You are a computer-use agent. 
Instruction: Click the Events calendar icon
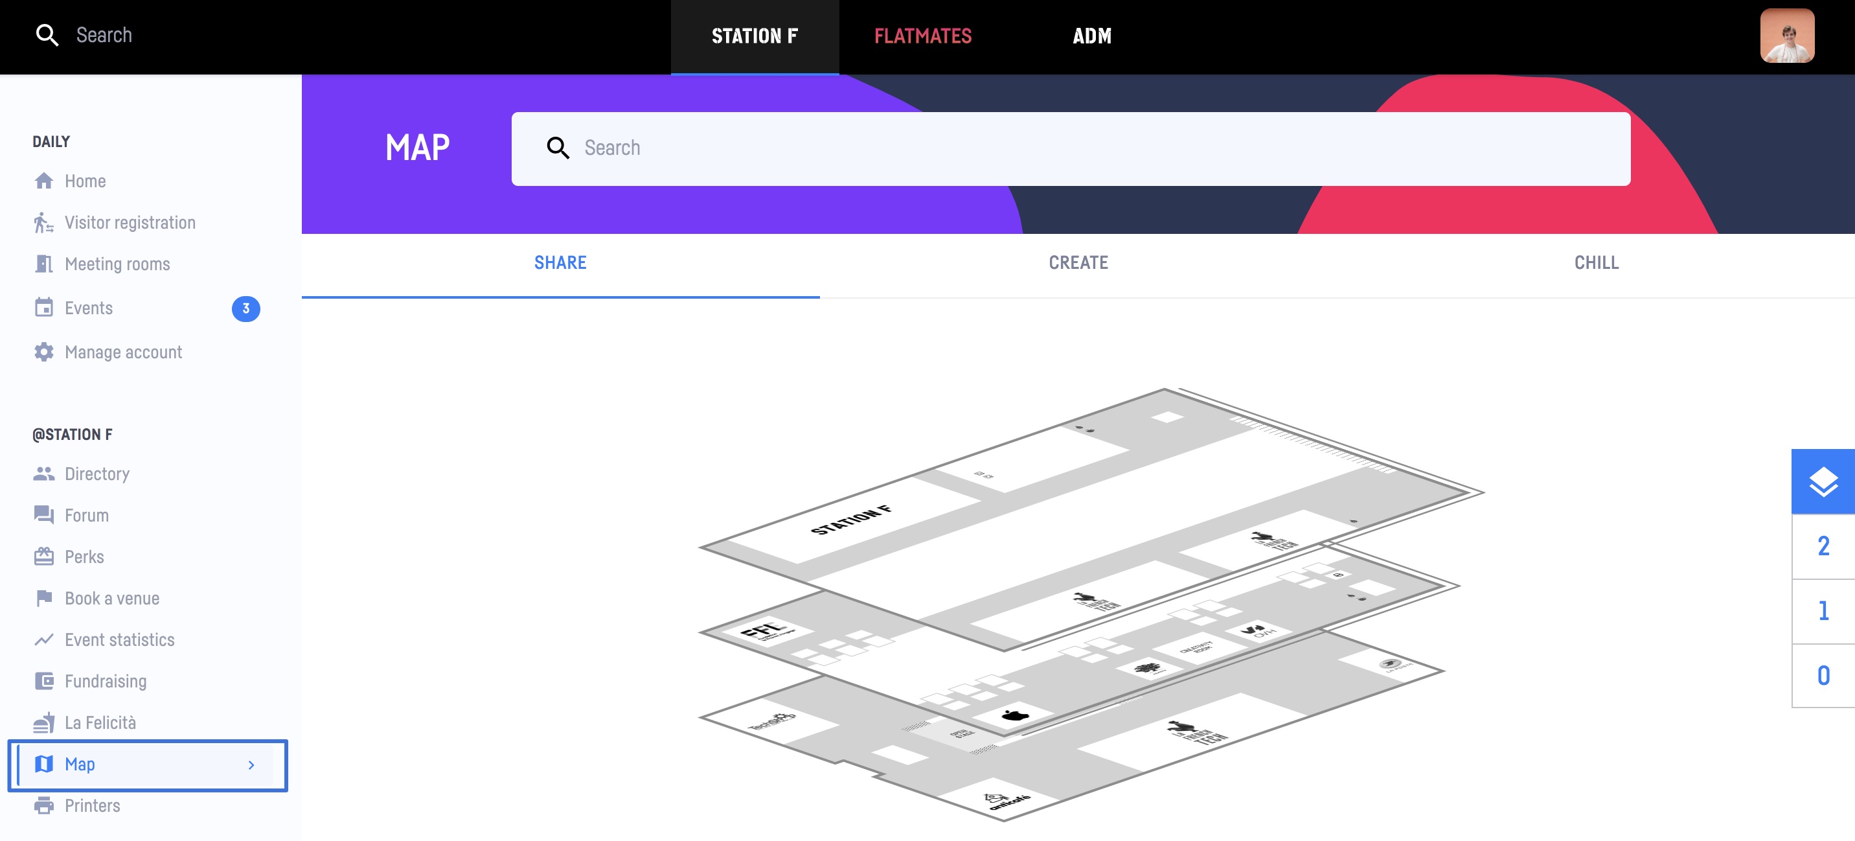click(x=44, y=308)
